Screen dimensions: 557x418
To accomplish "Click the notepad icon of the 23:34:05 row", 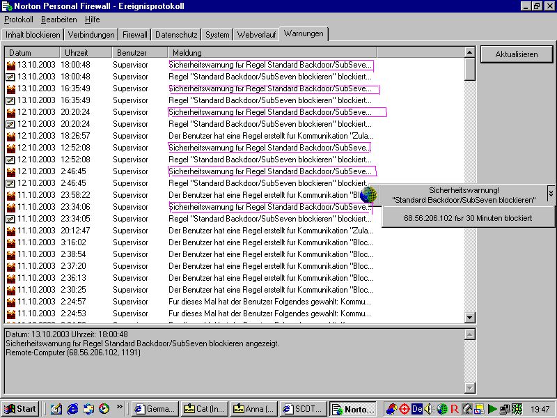I will point(11,219).
